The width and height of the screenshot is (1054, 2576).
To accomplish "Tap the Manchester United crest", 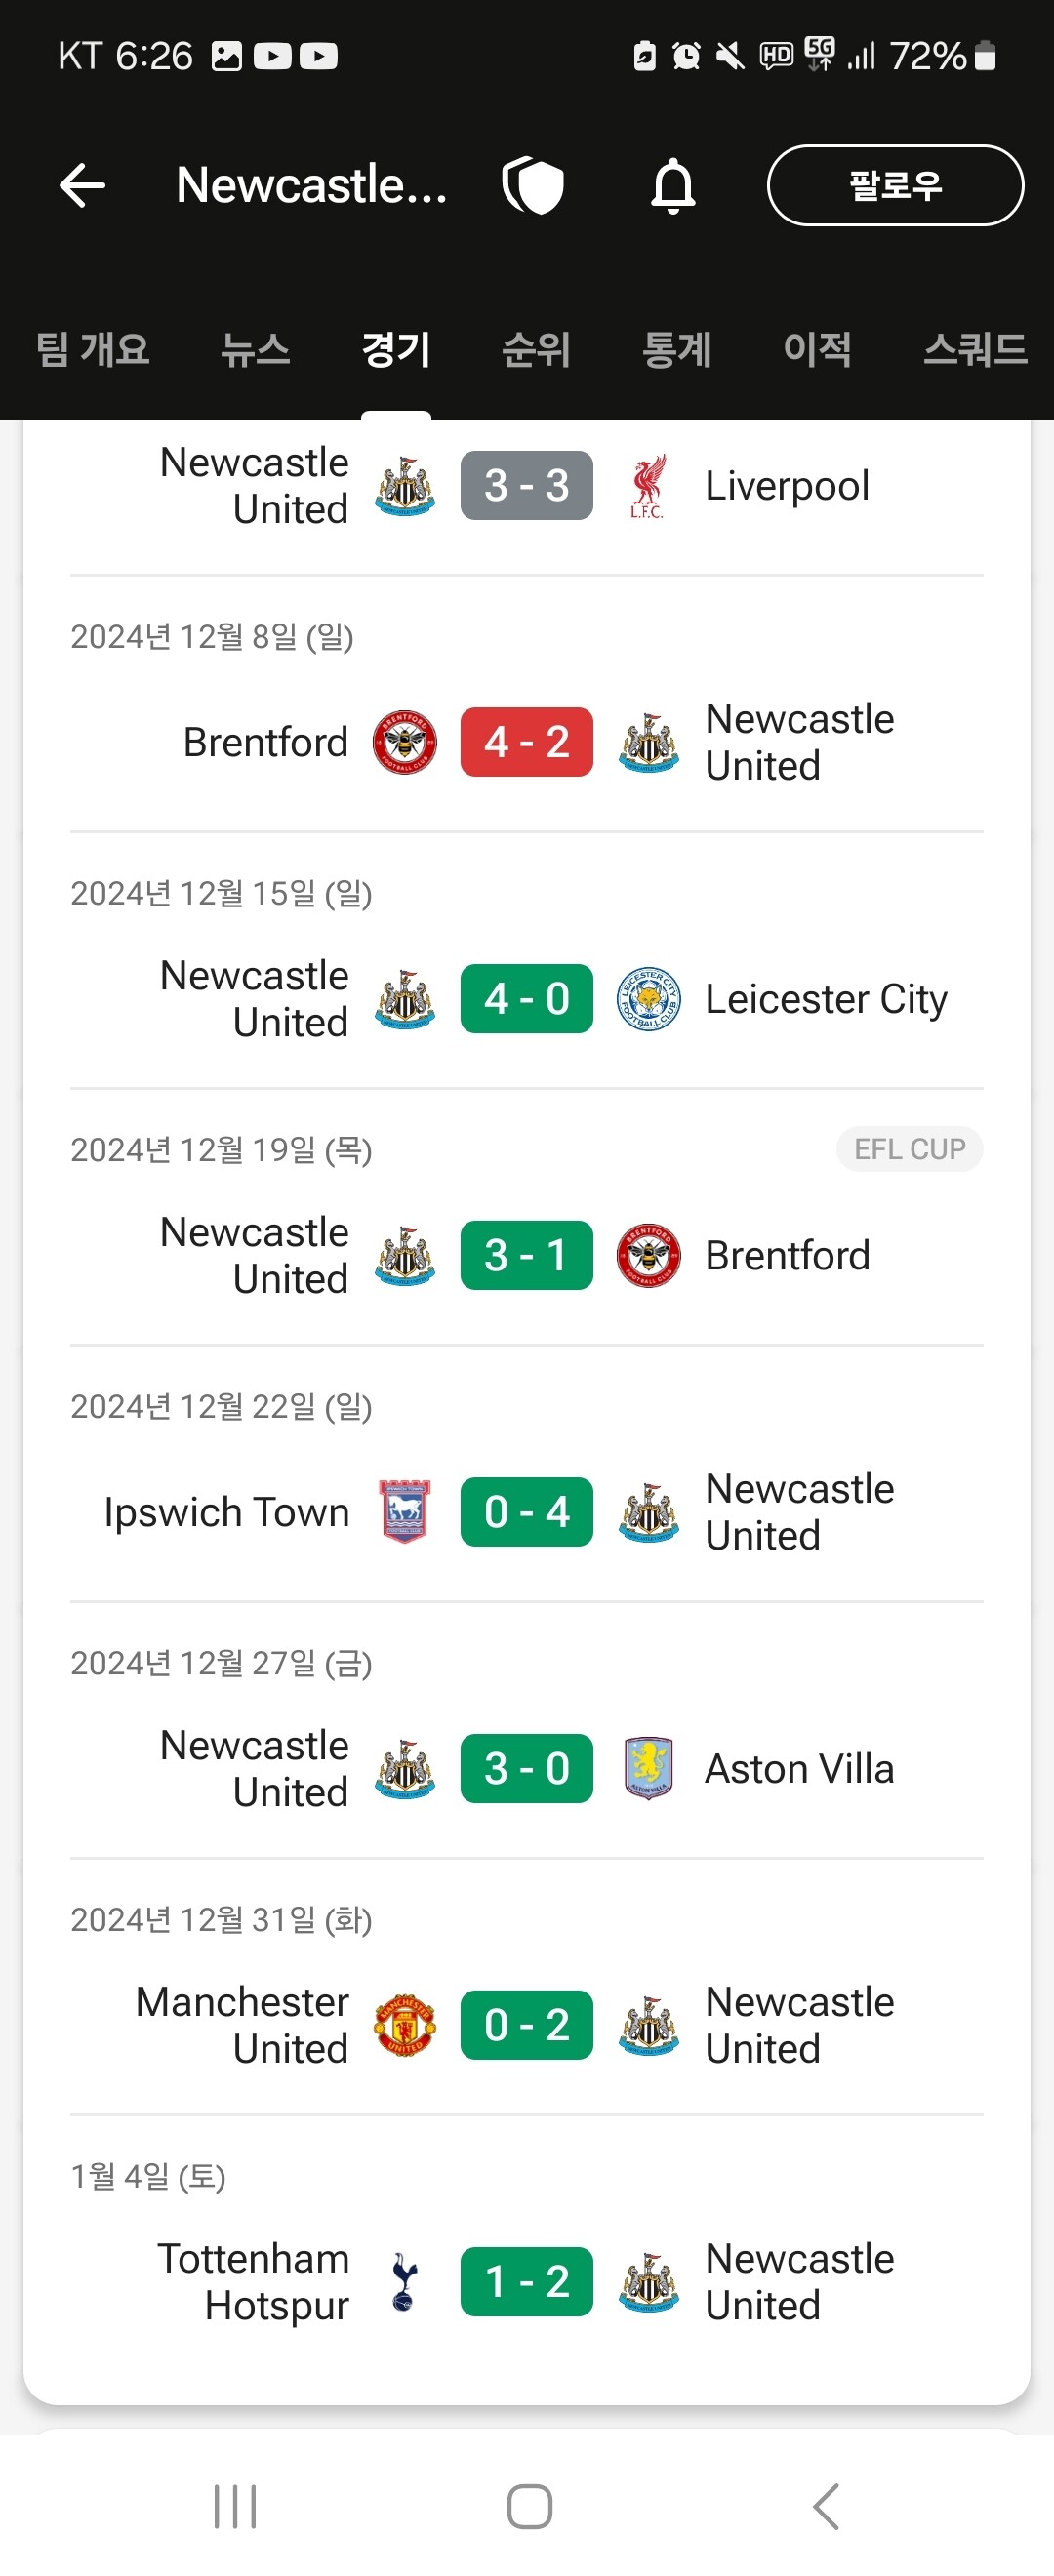I will click(405, 2025).
